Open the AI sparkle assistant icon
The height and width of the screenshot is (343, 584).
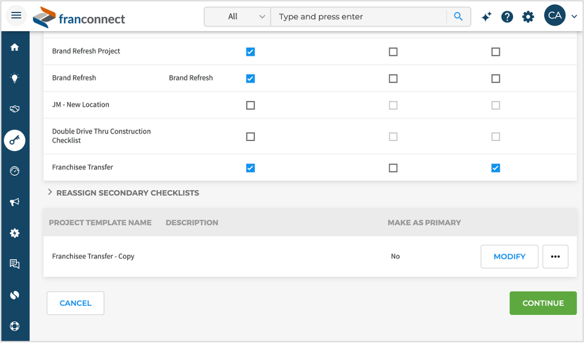(x=486, y=17)
